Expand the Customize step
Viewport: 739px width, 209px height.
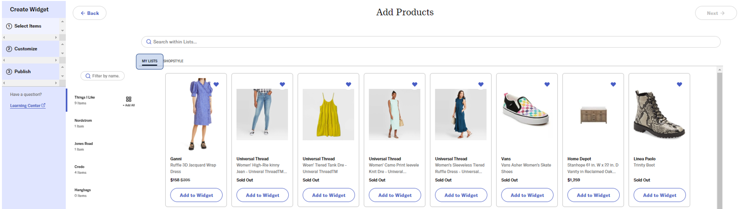26,49
